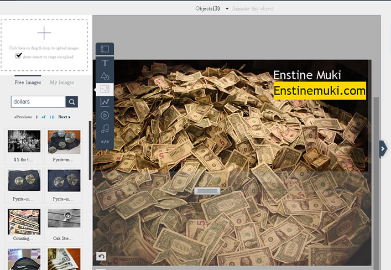Select the Audio music note tool
Screen dimensions: 391x270
coord(105,128)
